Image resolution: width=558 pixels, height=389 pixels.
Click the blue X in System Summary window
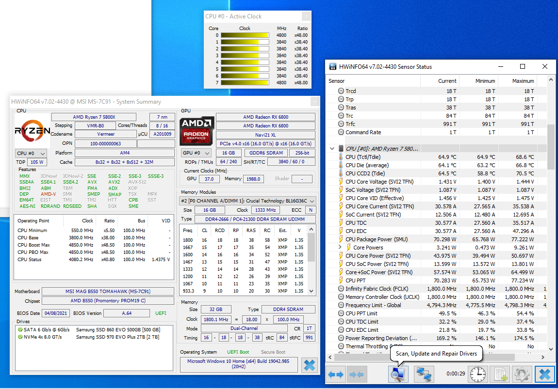point(310,365)
